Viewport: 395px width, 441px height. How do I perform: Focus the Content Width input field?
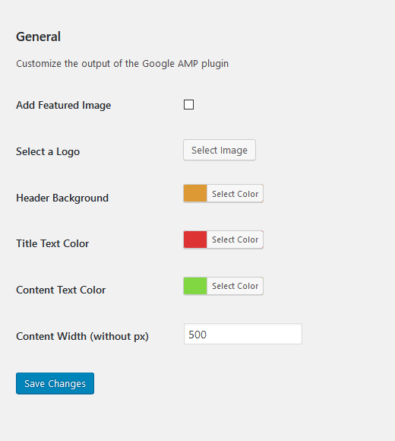pyautogui.click(x=243, y=334)
